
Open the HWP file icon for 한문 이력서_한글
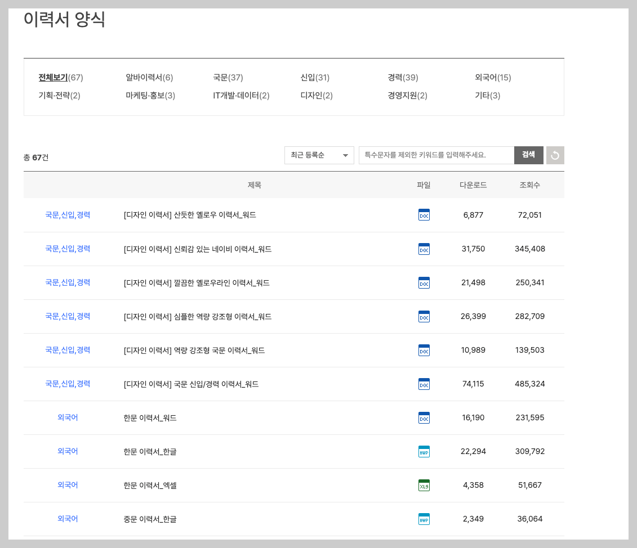[x=424, y=451]
